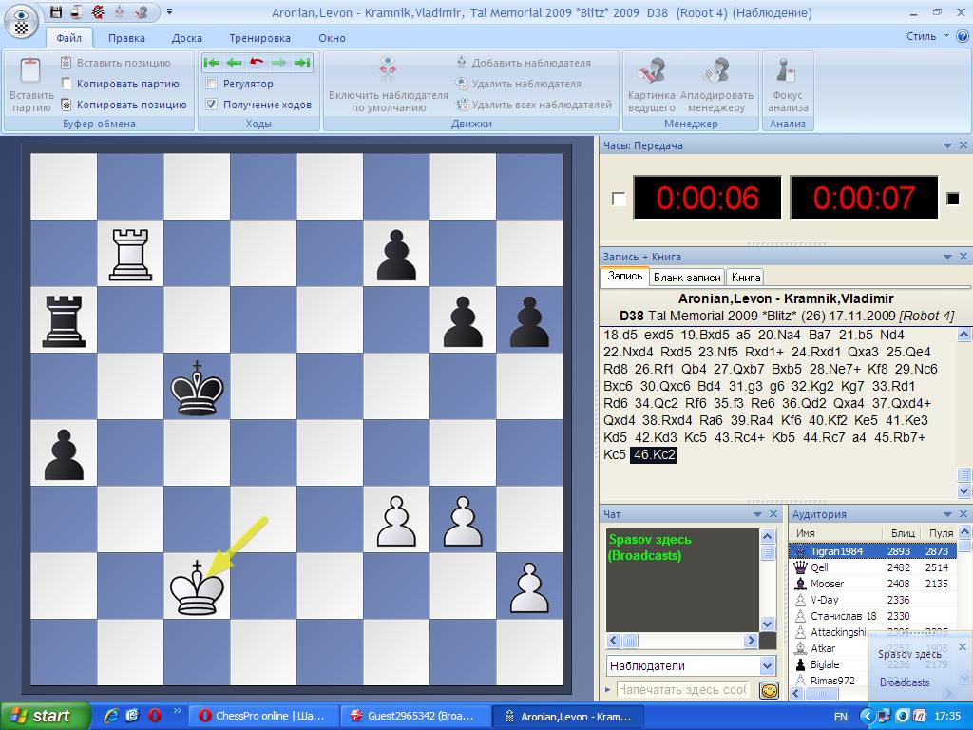
Task: Click the smiley emoticon button in chat
Action: point(769,690)
